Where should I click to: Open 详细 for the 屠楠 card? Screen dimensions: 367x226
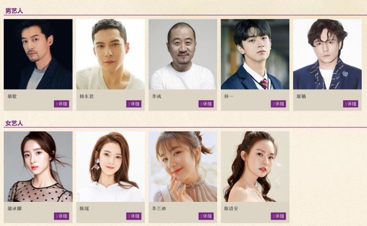click(x=351, y=104)
